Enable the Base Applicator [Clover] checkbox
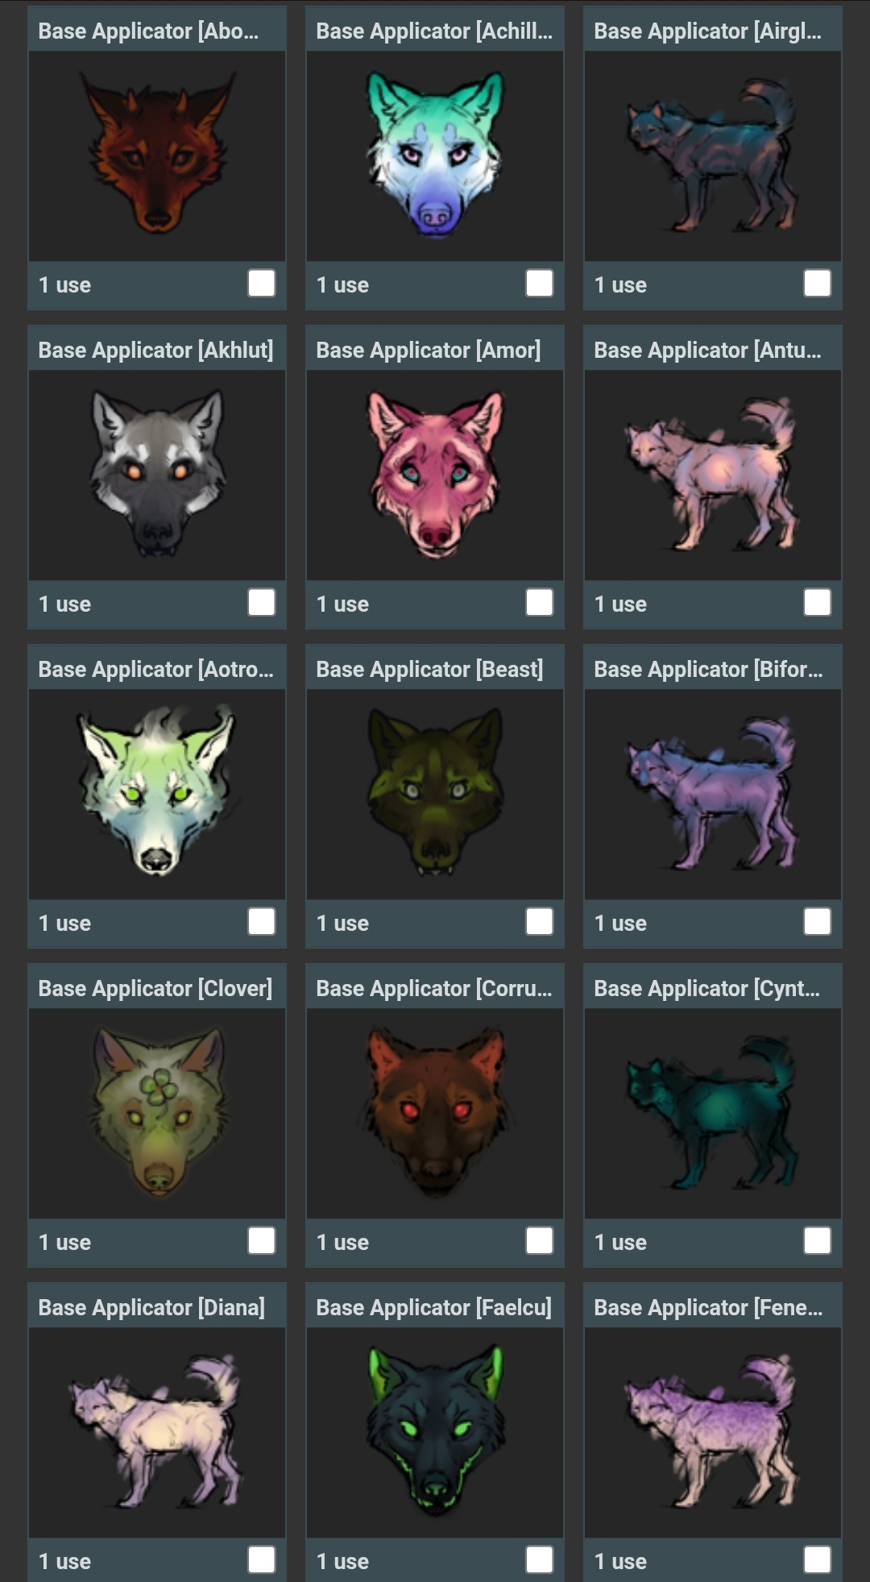Viewport: 870px width, 1582px height. pyautogui.click(x=262, y=1241)
